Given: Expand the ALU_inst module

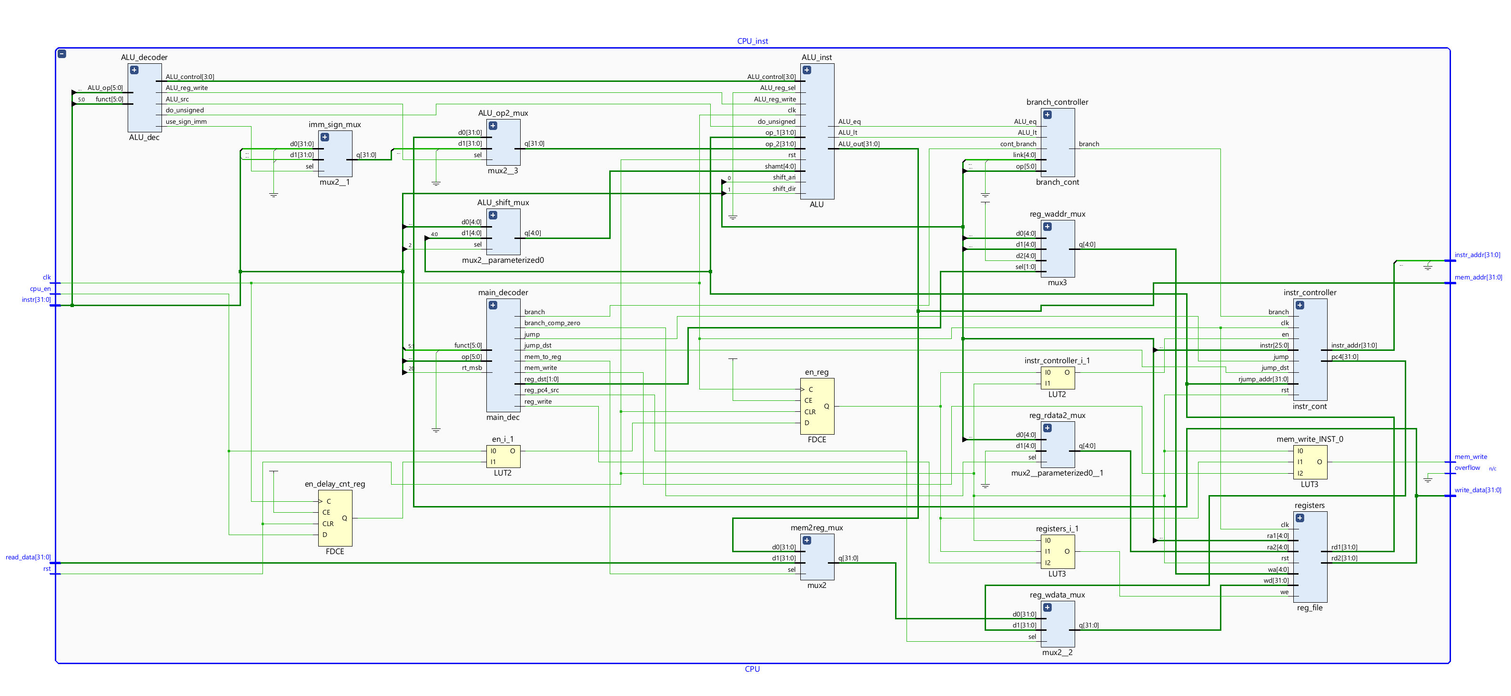Looking at the screenshot, I should pyautogui.click(x=807, y=70).
